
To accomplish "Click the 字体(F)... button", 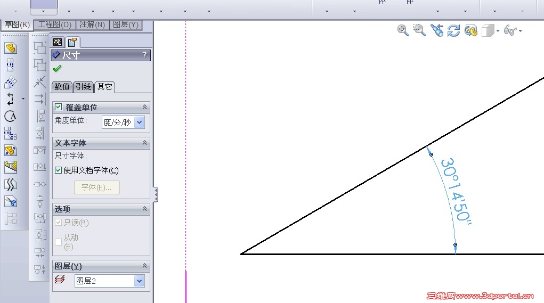I will 97,187.
